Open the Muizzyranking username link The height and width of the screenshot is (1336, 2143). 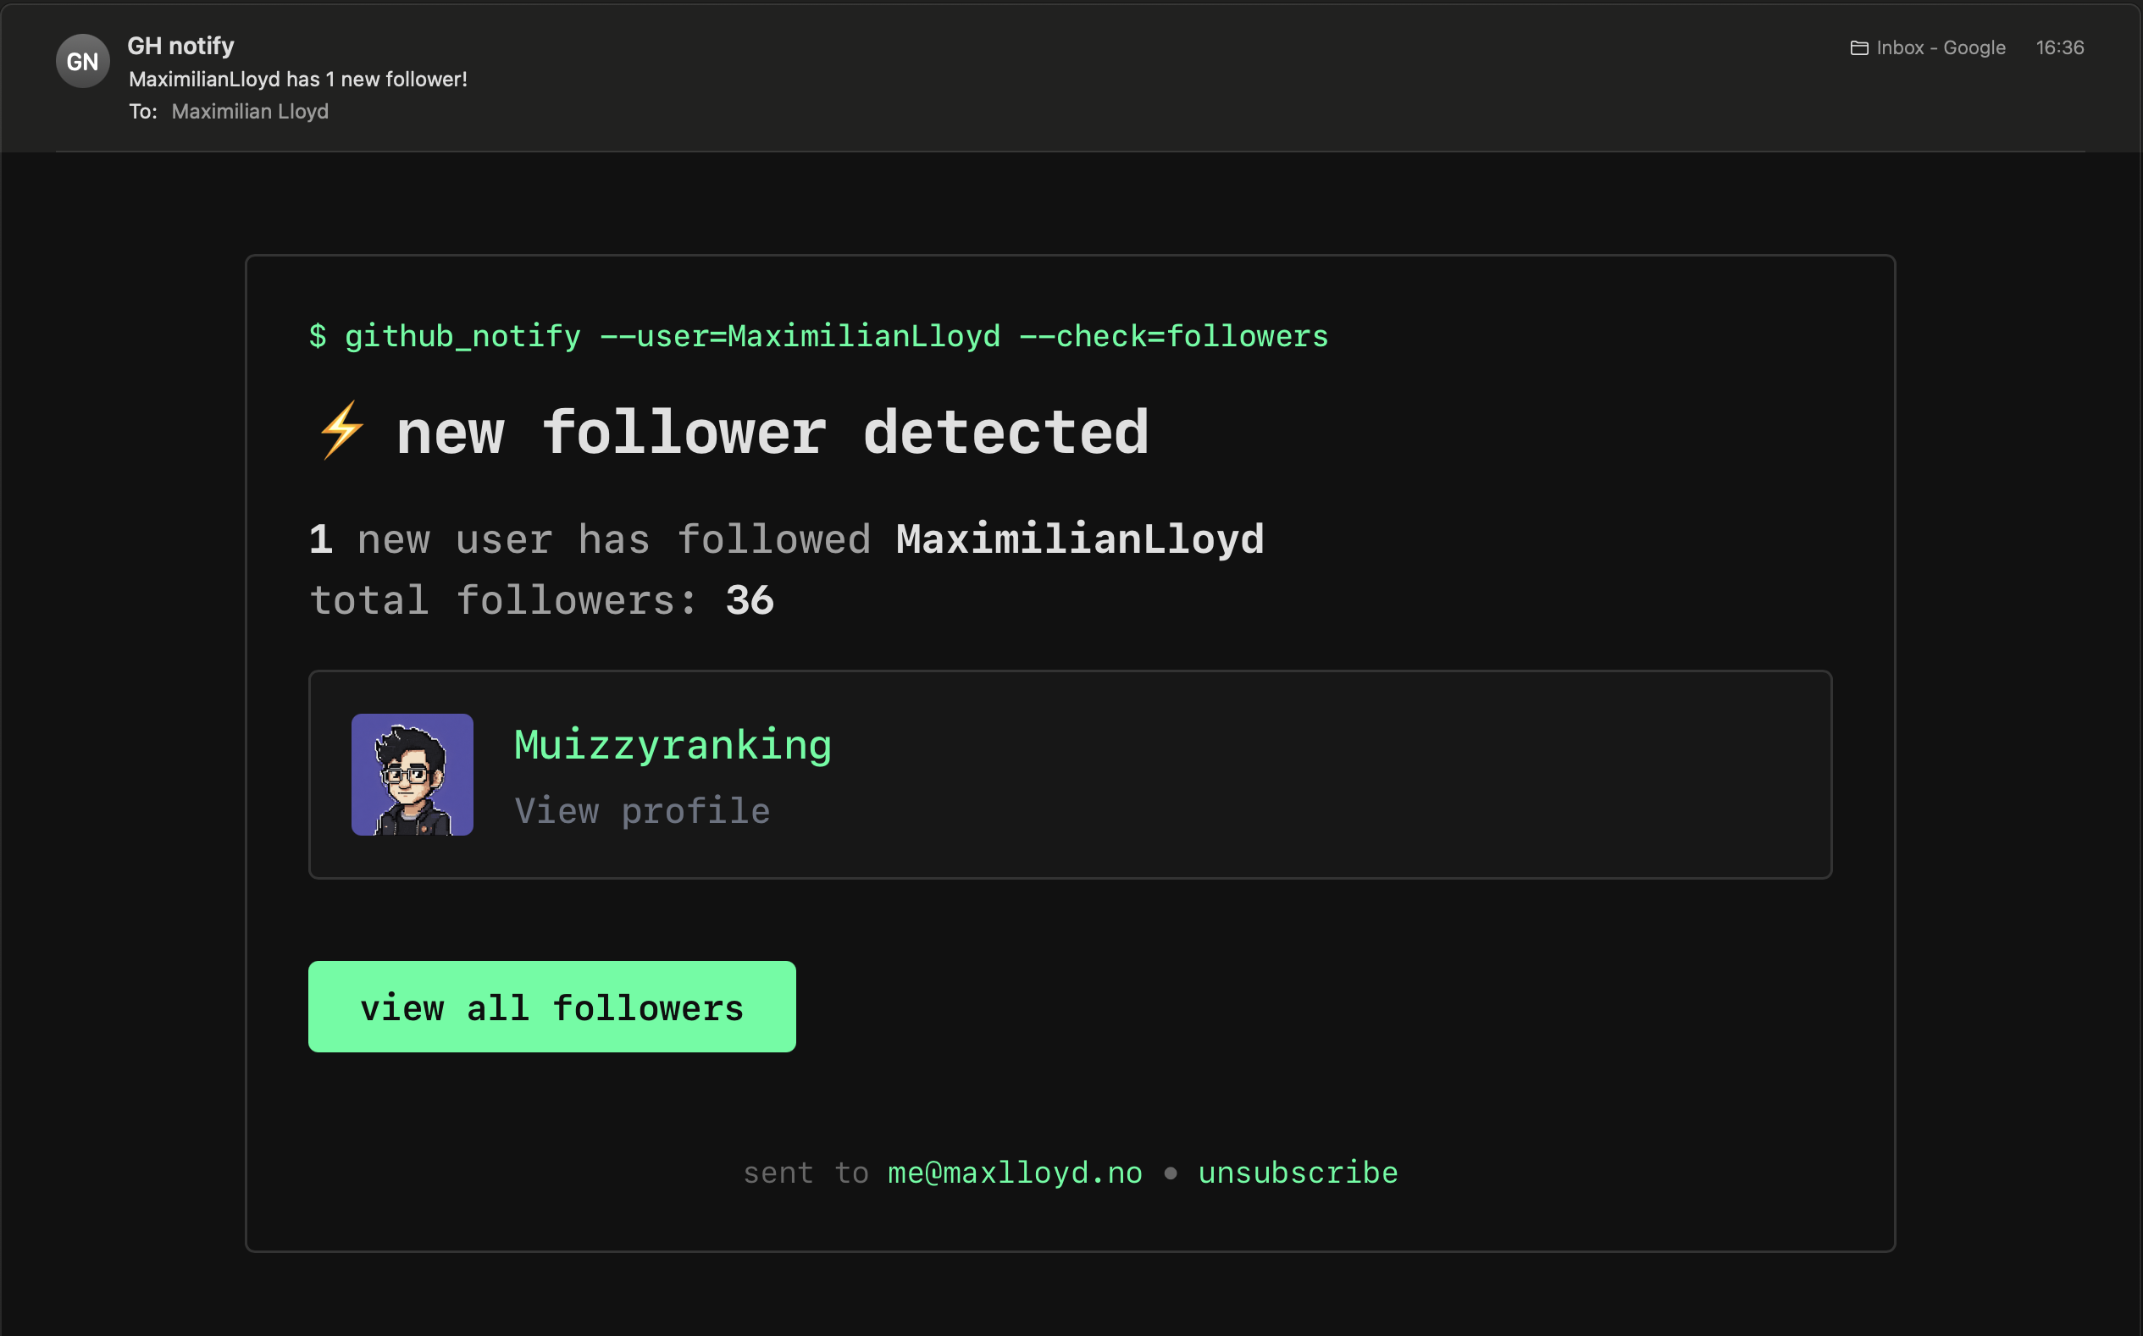pos(672,745)
